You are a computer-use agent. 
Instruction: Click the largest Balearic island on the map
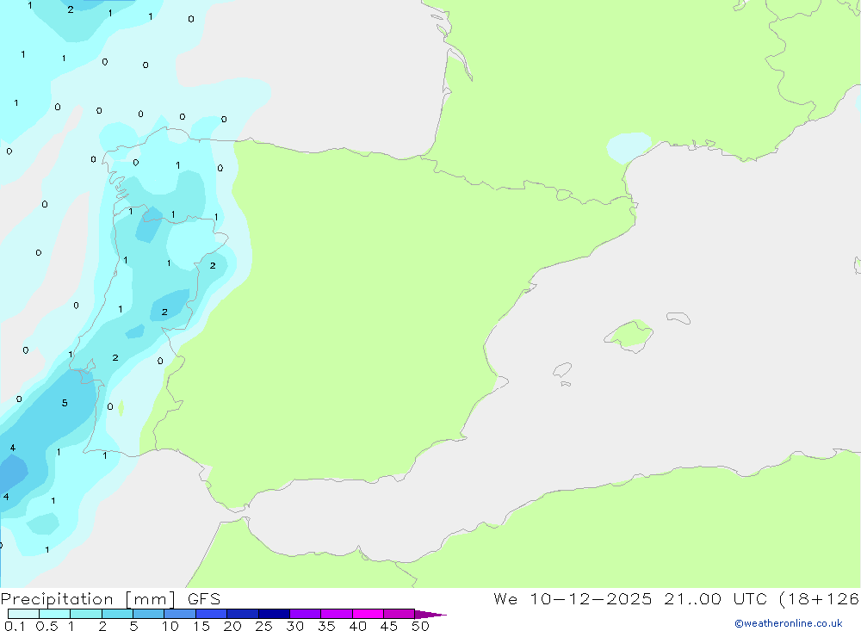(629, 335)
